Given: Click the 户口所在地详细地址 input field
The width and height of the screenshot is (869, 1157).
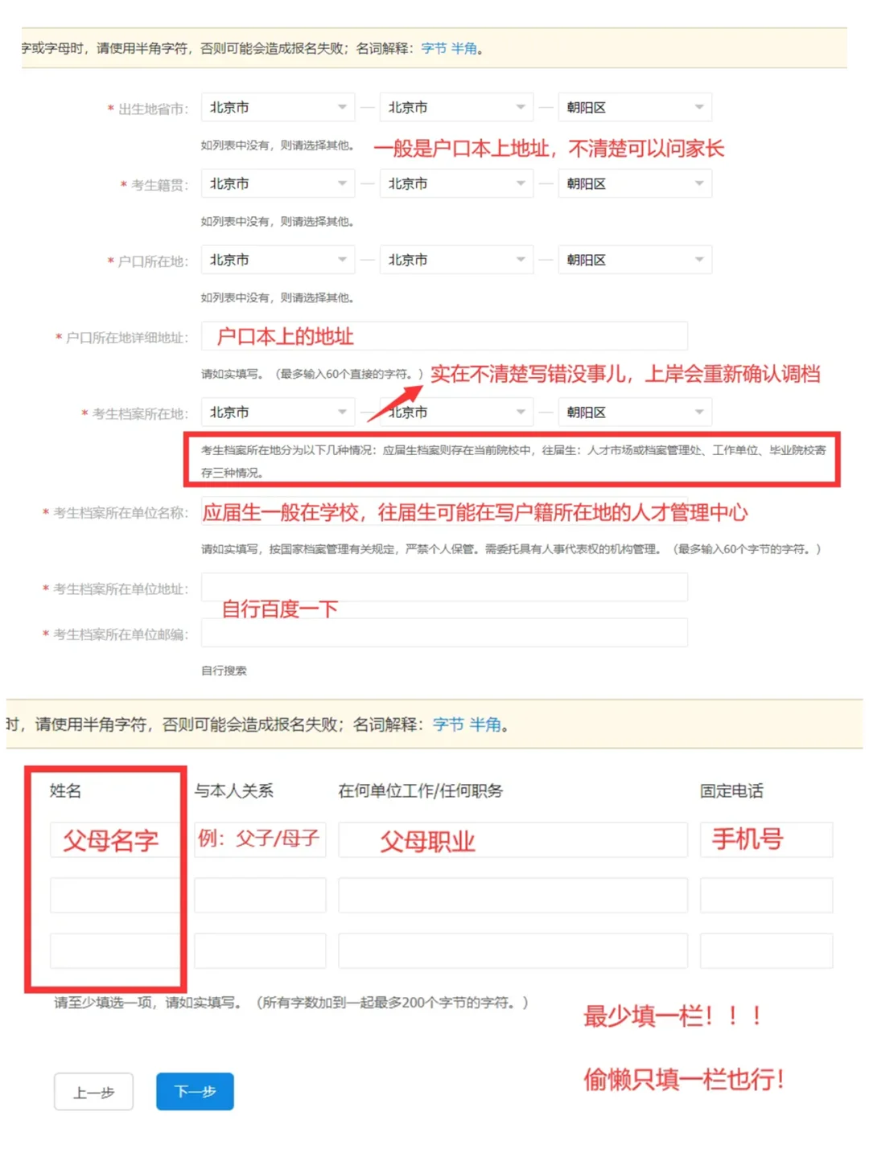Looking at the screenshot, I should (443, 335).
